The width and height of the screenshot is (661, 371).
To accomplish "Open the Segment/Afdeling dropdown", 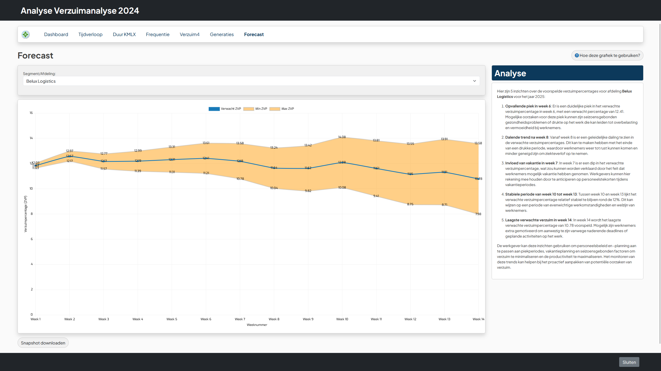I will 251,81.
